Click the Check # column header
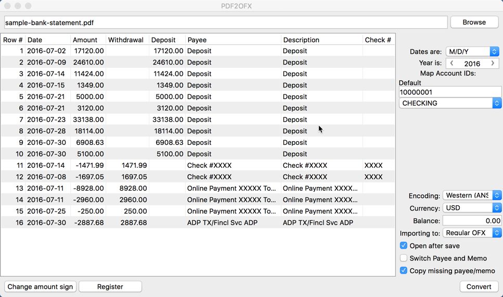 tap(379, 40)
